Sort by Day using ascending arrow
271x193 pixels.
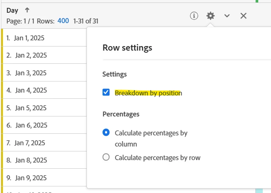point(27,10)
